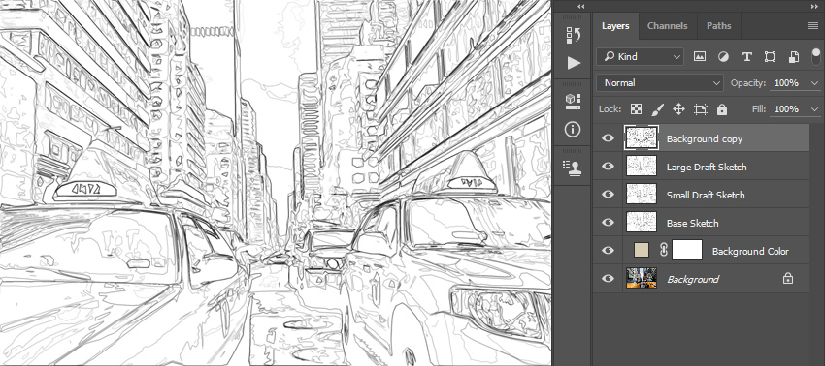Collapse the Layers panel dock arrows
The image size is (825, 366).
tap(813, 7)
